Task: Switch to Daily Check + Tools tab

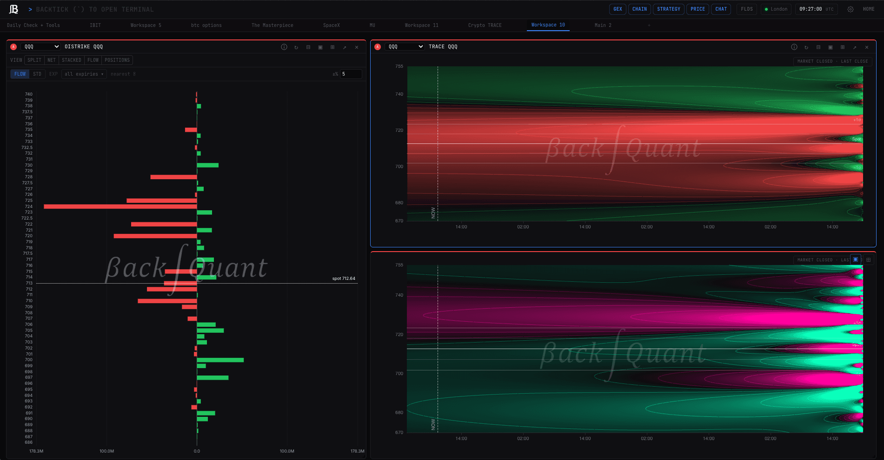Action: pos(33,26)
